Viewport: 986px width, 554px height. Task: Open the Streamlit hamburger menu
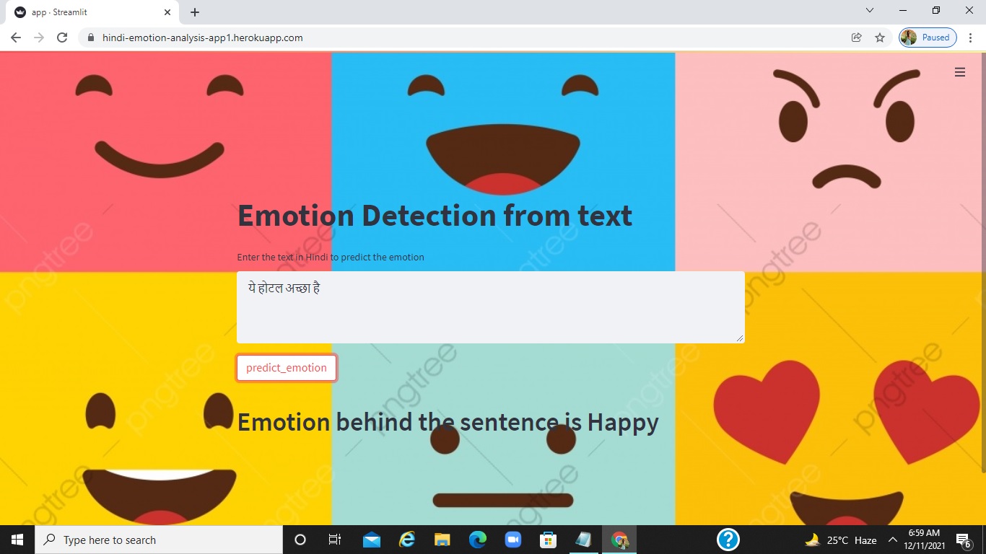click(x=960, y=72)
